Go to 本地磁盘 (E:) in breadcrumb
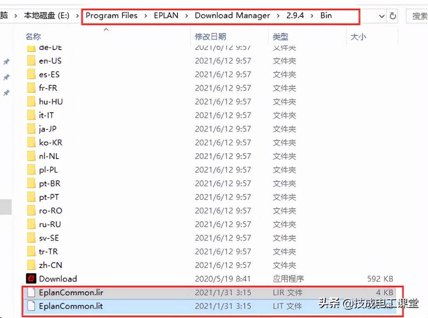 pyautogui.click(x=47, y=15)
